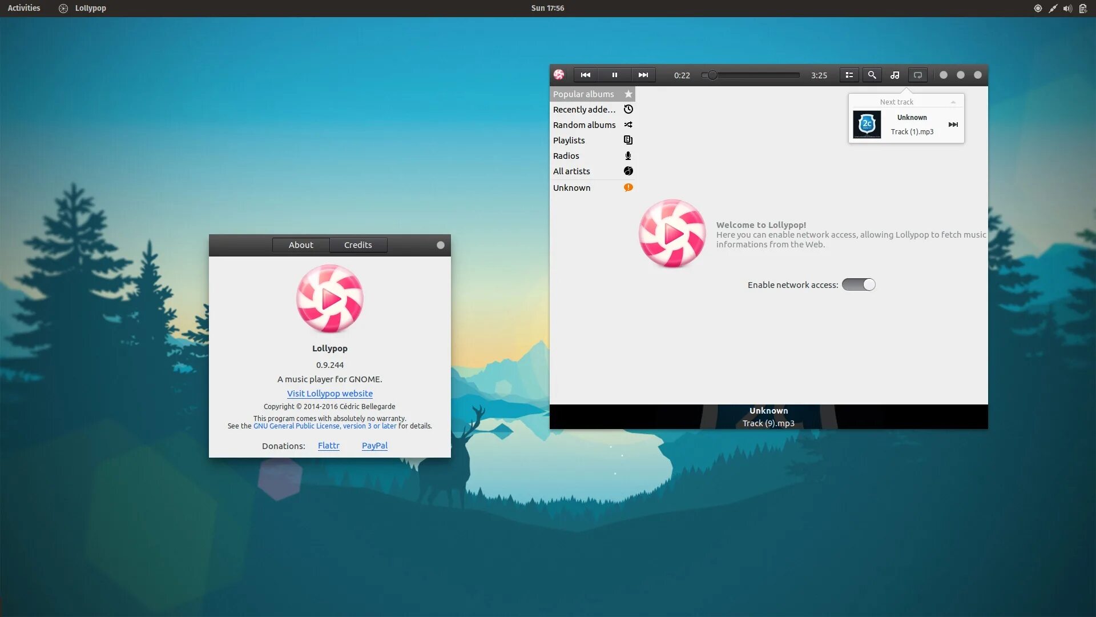Image resolution: width=1096 pixels, height=617 pixels.
Task: Enable network access toggle
Action: [x=858, y=284]
